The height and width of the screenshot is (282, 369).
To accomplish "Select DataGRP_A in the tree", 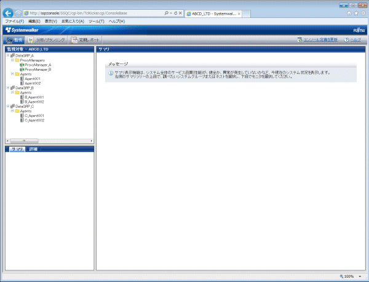I will click(x=25, y=55).
